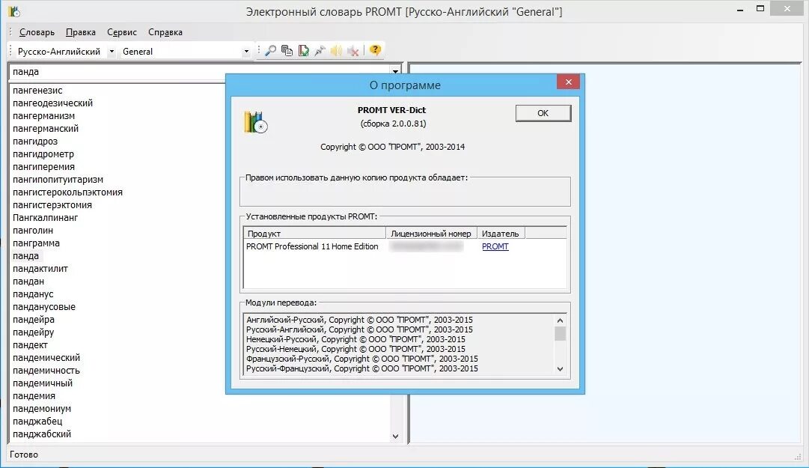This screenshot has height=468, width=809.
Task: Maximize the PROMT dictionary window
Action: point(760,9)
